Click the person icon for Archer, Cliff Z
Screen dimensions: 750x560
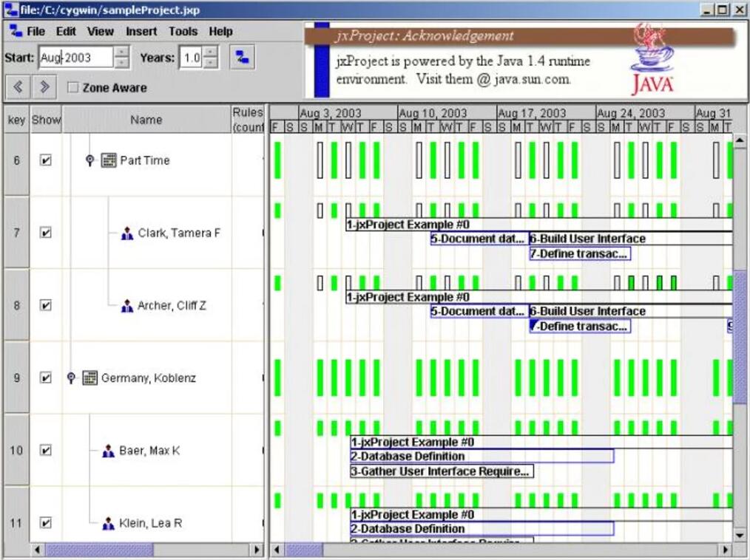coord(127,306)
